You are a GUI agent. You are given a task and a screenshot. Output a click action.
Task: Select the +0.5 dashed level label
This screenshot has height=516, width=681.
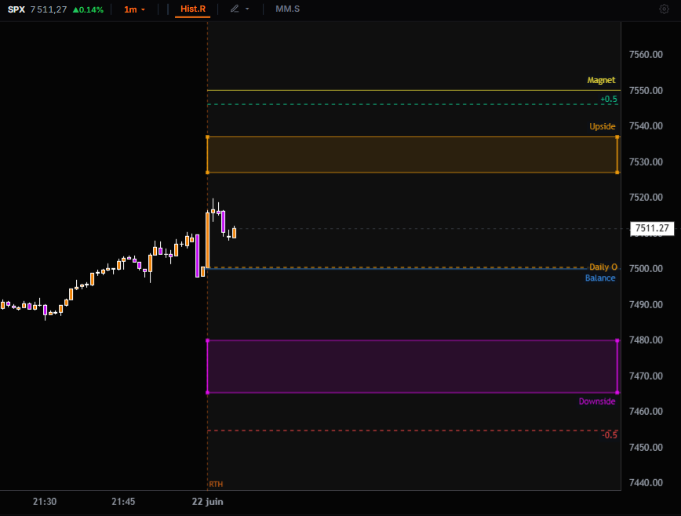609,99
